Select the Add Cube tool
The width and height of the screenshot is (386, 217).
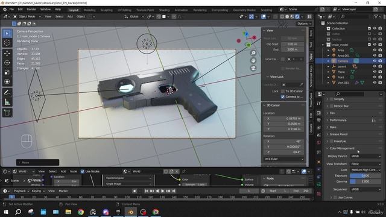pos(7,113)
